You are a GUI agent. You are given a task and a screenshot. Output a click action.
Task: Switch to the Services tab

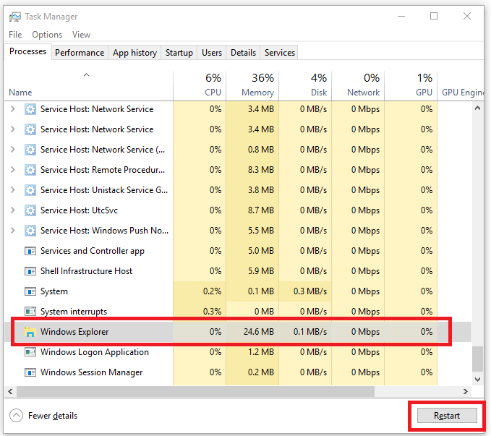280,53
